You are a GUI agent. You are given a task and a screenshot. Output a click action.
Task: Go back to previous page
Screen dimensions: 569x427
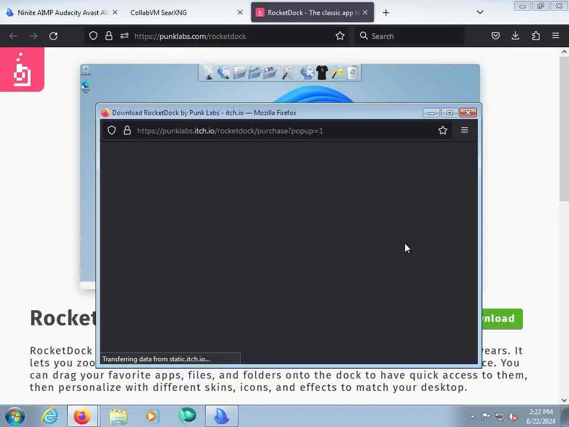point(13,36)
